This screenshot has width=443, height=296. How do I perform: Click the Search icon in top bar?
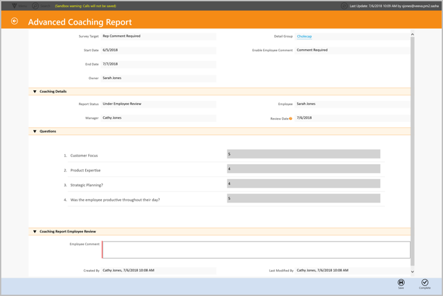pyautogui.click(x=36, y=6)
